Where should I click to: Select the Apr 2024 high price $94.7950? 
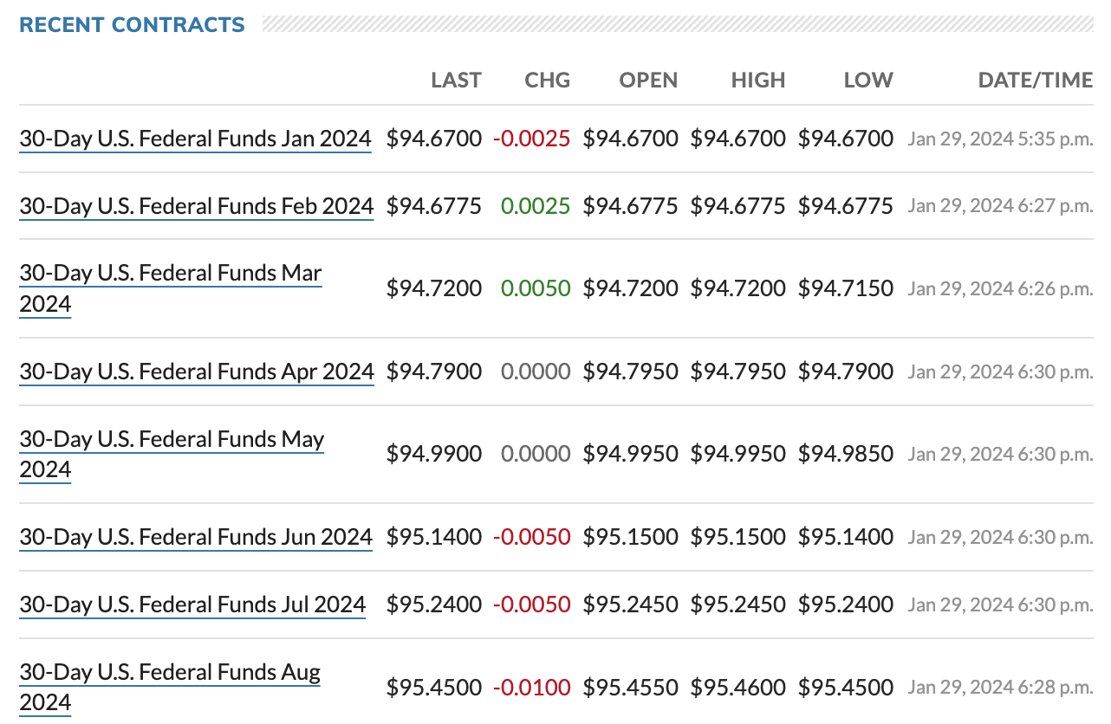738,372
